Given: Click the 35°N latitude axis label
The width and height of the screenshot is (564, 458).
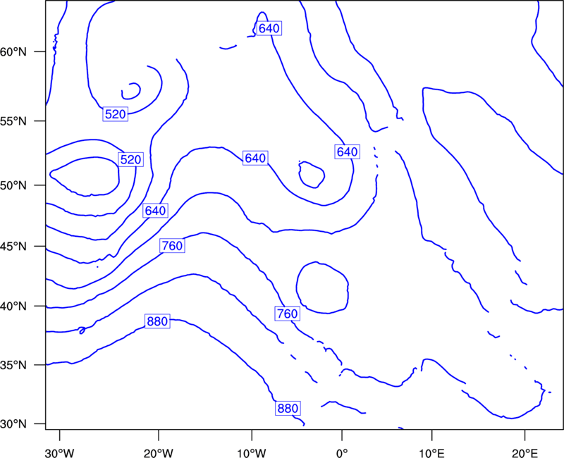Looking at the screenshot, I should (13, 365).
